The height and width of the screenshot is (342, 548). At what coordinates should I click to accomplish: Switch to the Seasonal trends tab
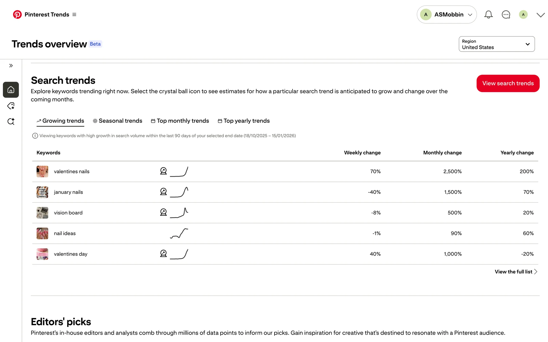[x=118, y=121]
